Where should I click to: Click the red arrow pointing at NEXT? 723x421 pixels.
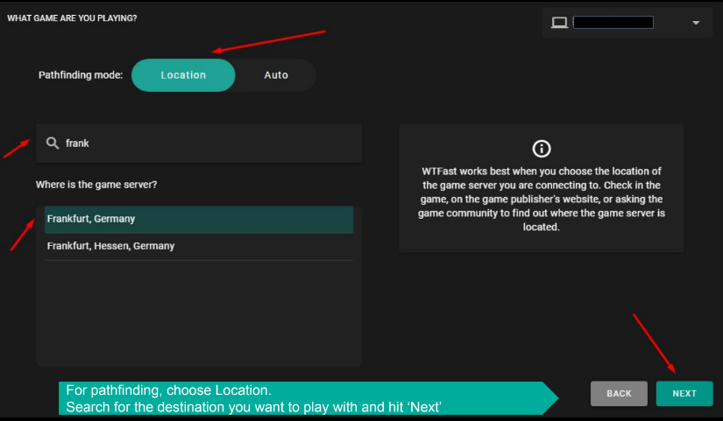coord(653,342)
